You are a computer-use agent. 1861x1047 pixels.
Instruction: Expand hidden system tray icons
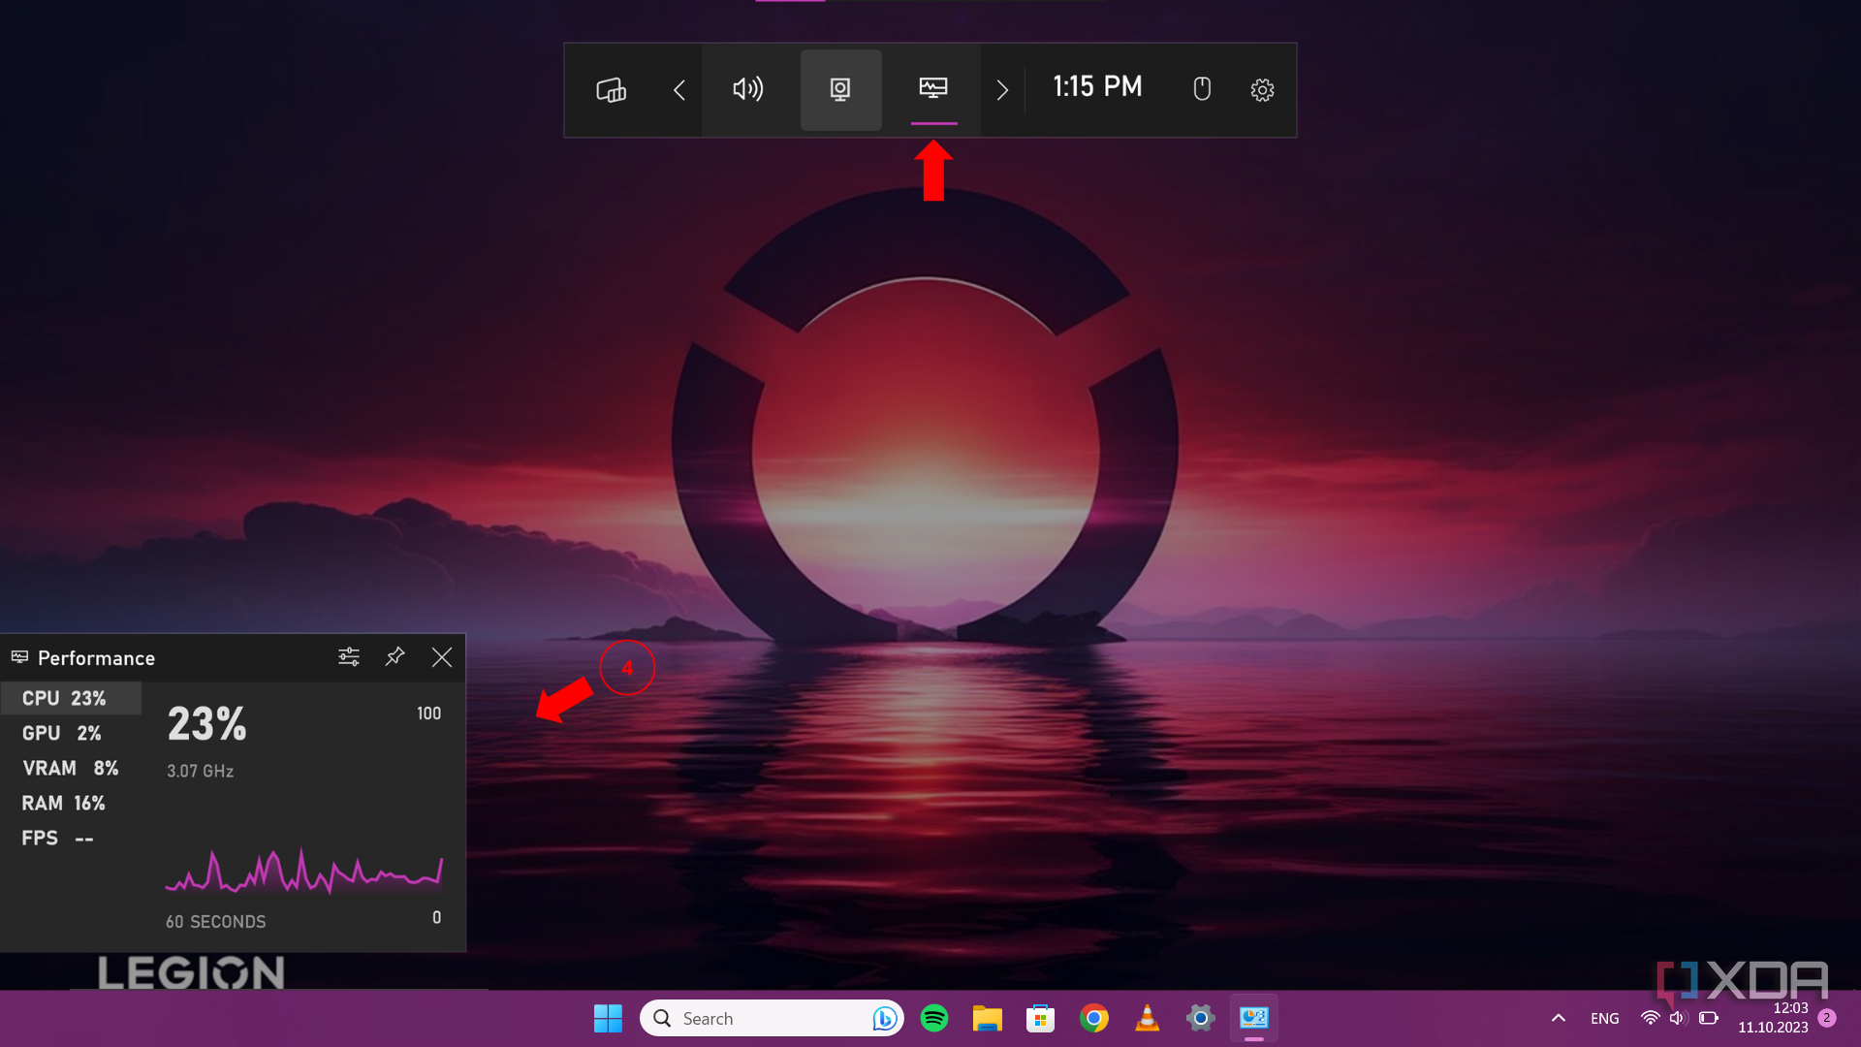1559,1018
